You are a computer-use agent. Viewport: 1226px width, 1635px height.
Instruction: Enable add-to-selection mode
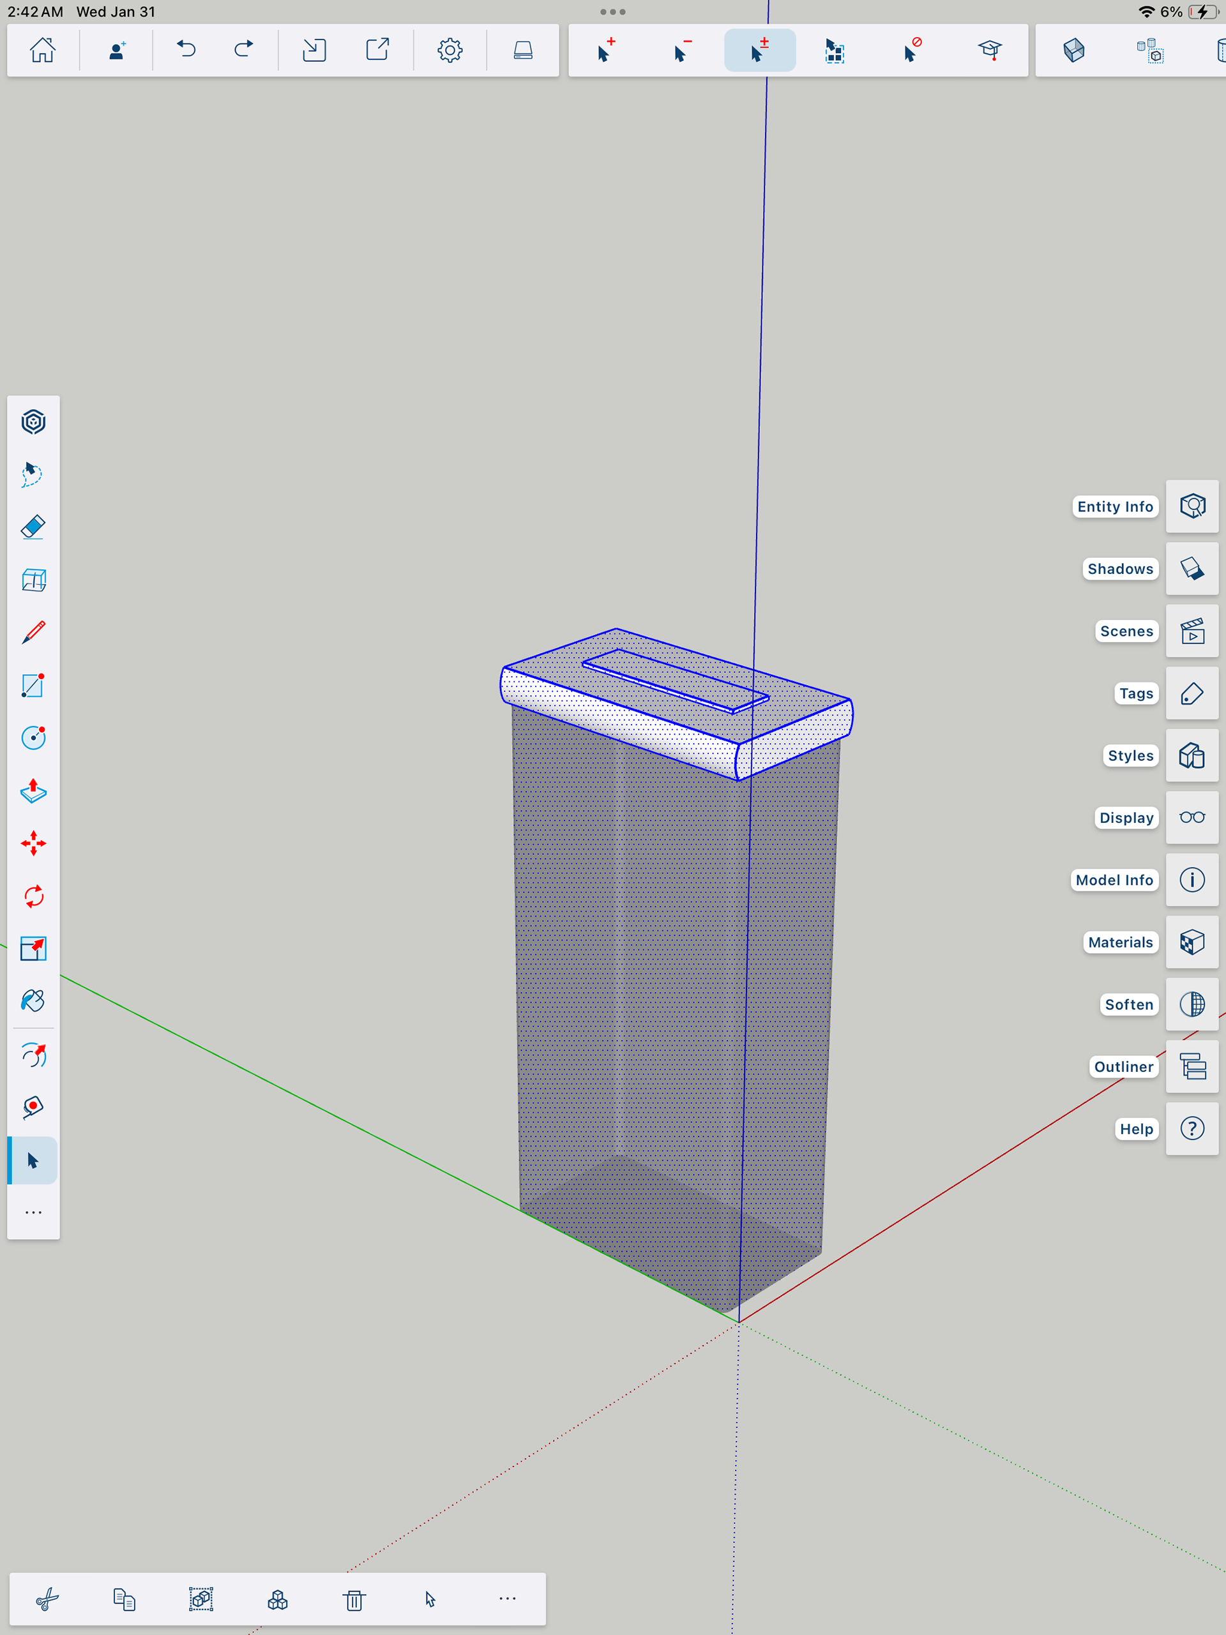605,50
